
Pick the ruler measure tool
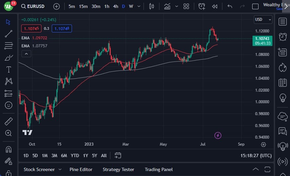9,121
